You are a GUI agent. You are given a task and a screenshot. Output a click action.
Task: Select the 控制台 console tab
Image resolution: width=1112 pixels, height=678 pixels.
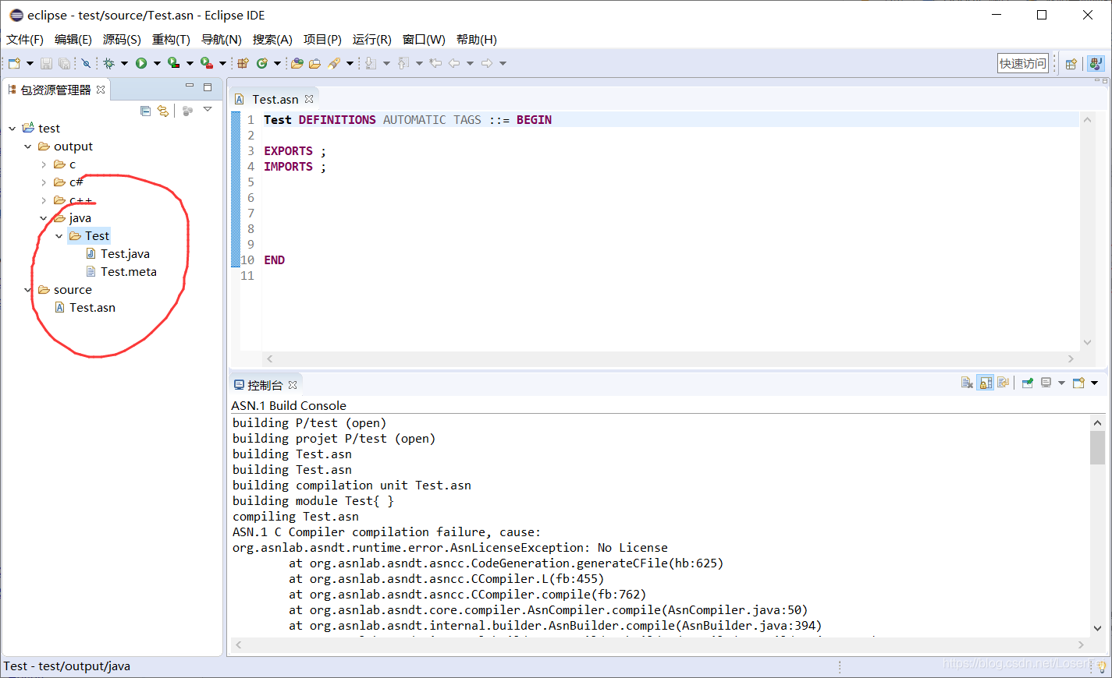(265, 386)
